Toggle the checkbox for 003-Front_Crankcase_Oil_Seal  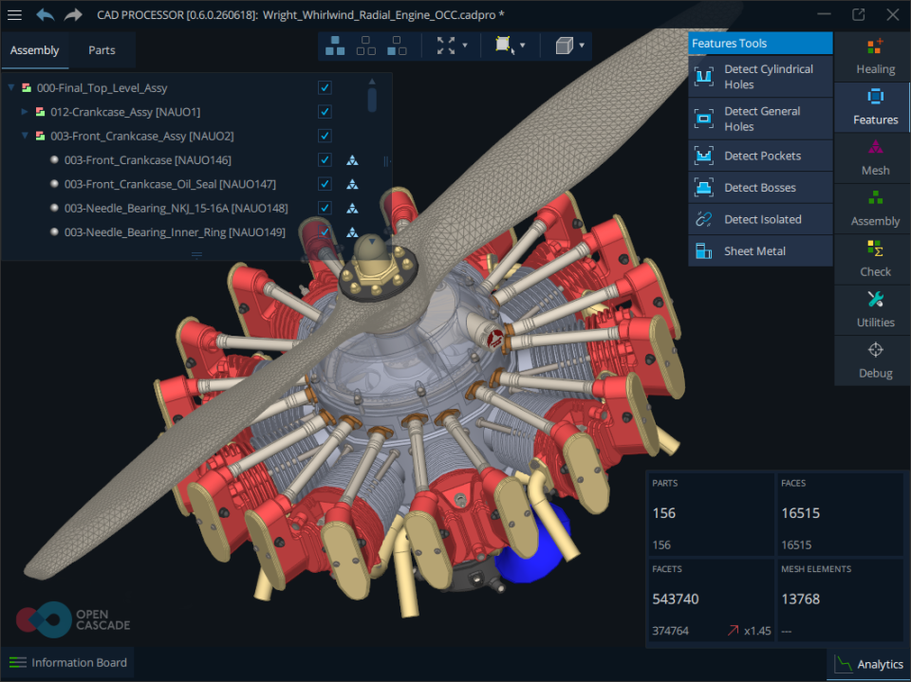click(x=325, y=183)
